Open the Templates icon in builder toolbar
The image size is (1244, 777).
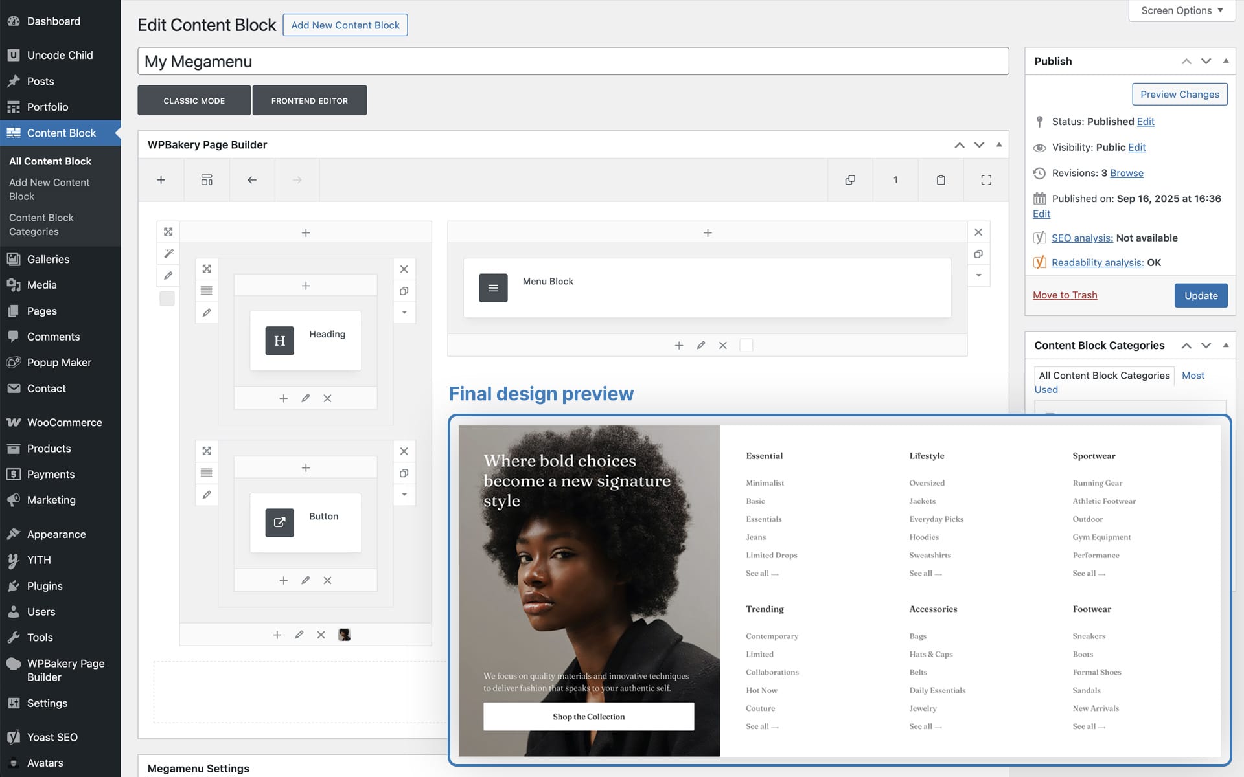[x=207, y=180]
